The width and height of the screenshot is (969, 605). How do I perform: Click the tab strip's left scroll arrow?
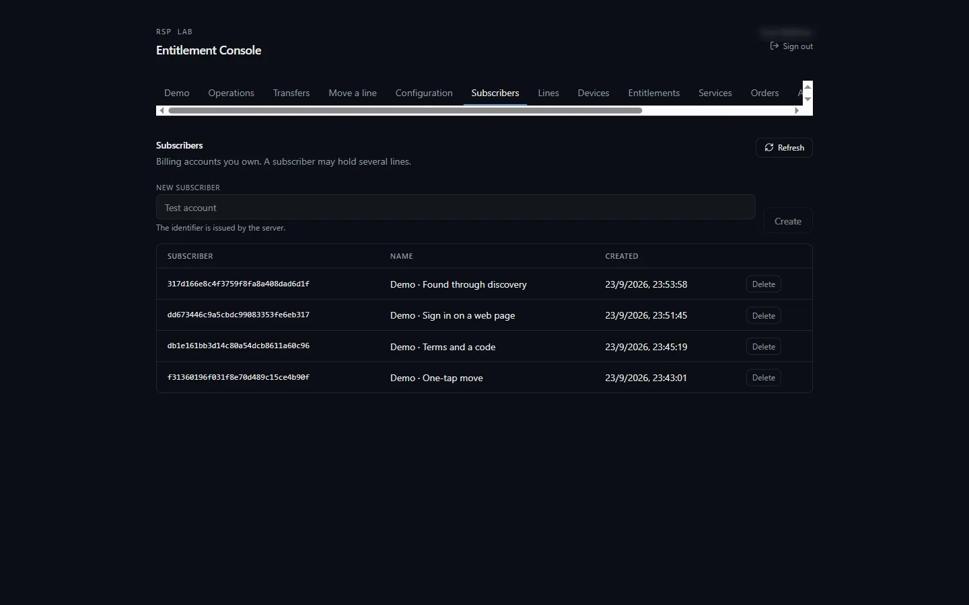[161, 110]
